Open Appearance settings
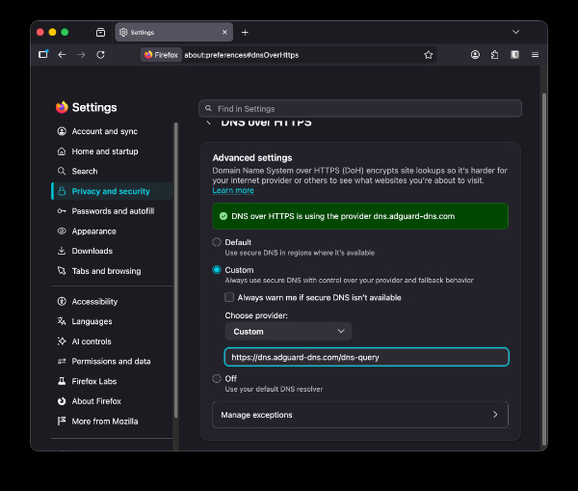Image resolution: width=578 pixels, height=491 pixels. tap(112, 232)
